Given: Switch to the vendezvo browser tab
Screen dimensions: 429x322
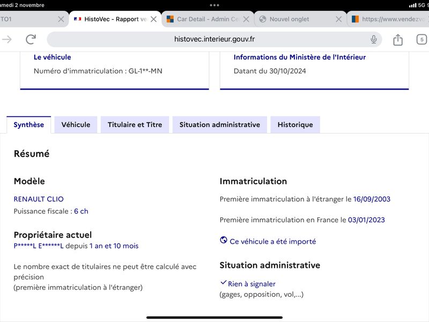Looking at the screenshot, I should (388, 19).
